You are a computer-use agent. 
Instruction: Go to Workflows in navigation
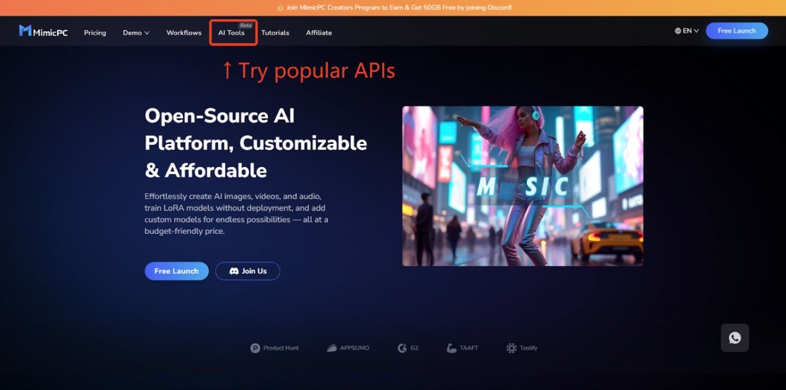tap(184, 32)
